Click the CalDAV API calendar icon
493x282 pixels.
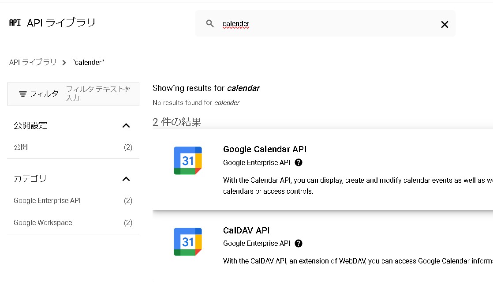point(187,241)
